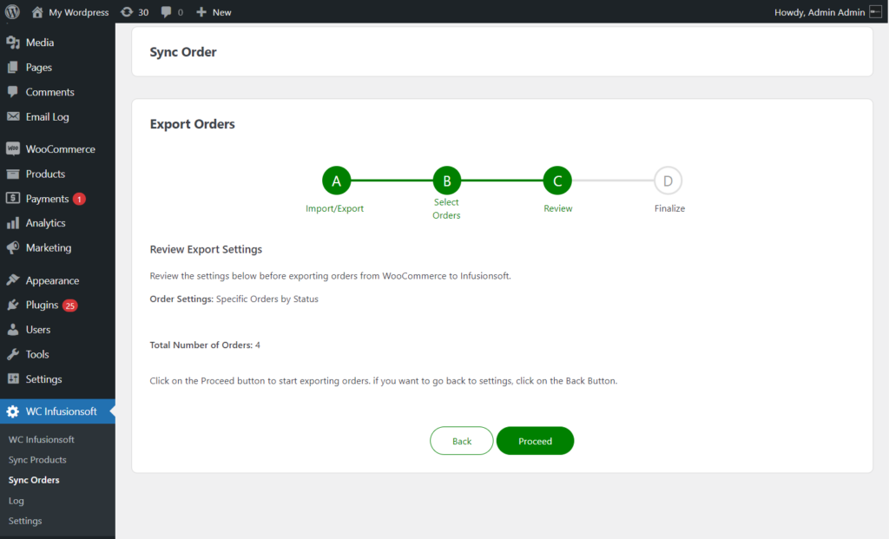Click the Back button
The image size is (889, 539).
point(462,441)
